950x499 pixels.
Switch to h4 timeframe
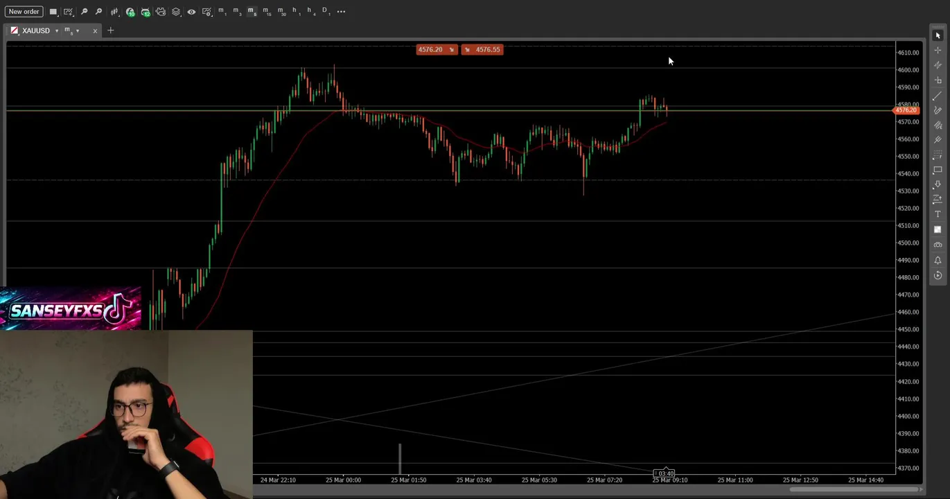pos(311,12)
